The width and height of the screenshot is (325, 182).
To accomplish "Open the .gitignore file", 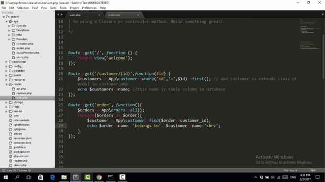I will (20, 129).
